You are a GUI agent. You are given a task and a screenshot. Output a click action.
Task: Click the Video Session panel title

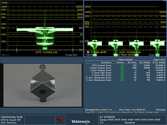click(x=125, y=59)
